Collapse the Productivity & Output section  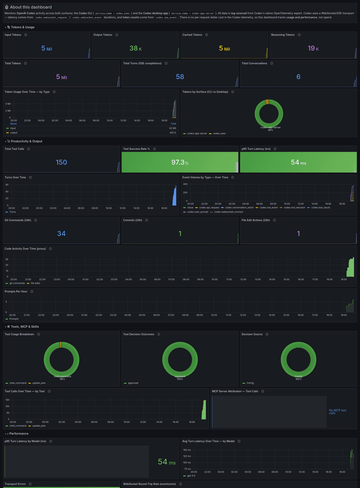24,141
